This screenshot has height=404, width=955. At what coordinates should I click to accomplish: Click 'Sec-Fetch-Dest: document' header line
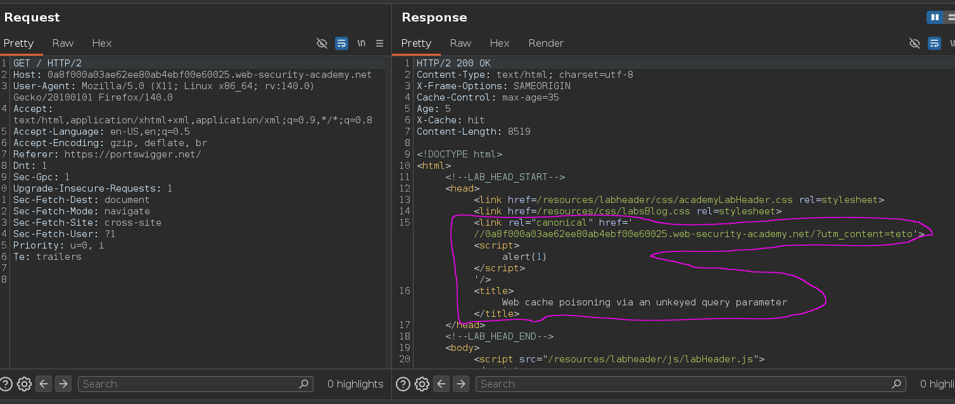tap(82, 200)
